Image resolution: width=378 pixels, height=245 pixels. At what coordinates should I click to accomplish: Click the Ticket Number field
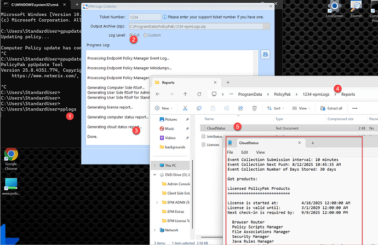[145, 17]
